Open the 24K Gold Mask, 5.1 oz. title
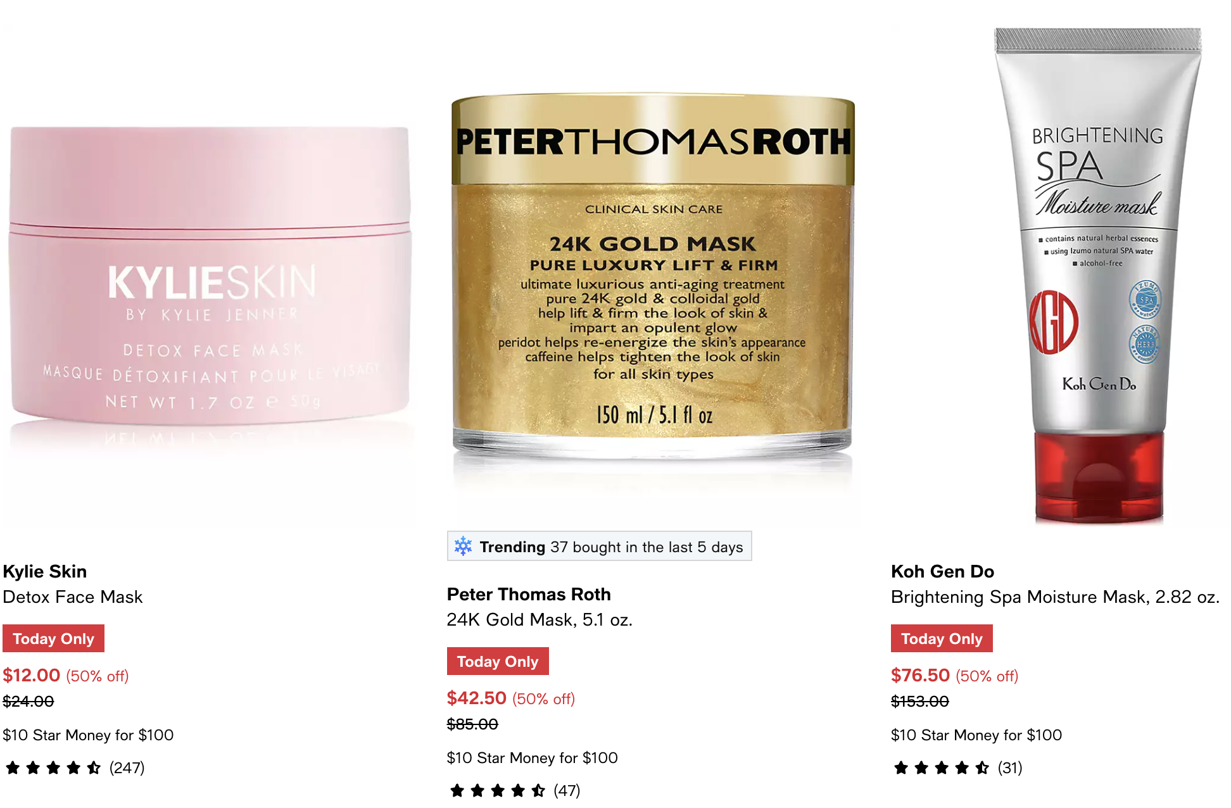The height and width of the screenshot is (808, 1231). 540,620
